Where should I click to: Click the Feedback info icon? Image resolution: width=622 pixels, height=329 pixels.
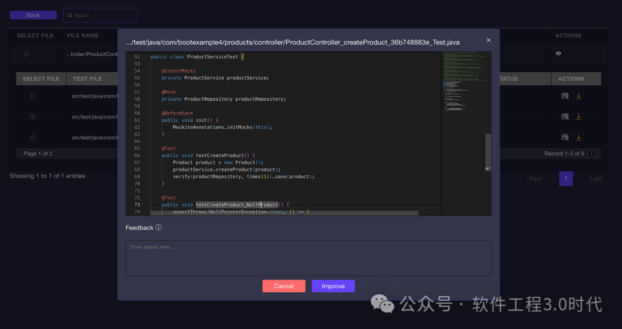click(x=159, y=228)
